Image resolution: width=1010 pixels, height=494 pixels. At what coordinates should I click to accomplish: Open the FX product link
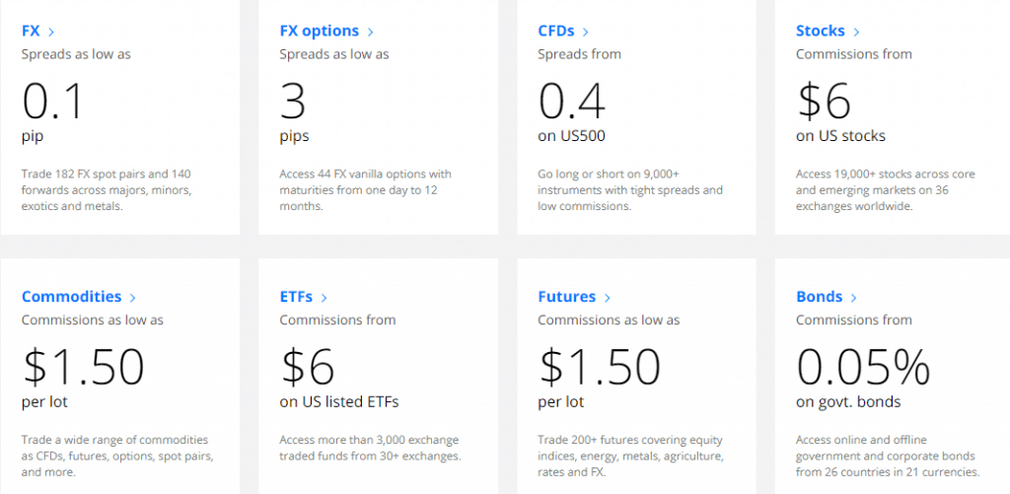[x=31, y=31]
